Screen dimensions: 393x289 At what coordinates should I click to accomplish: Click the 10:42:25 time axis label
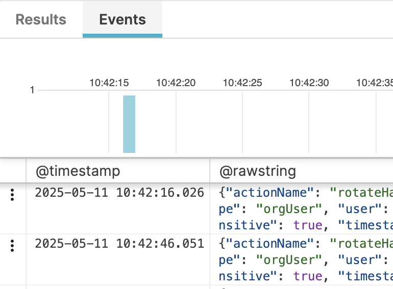(x=242, y=83)
